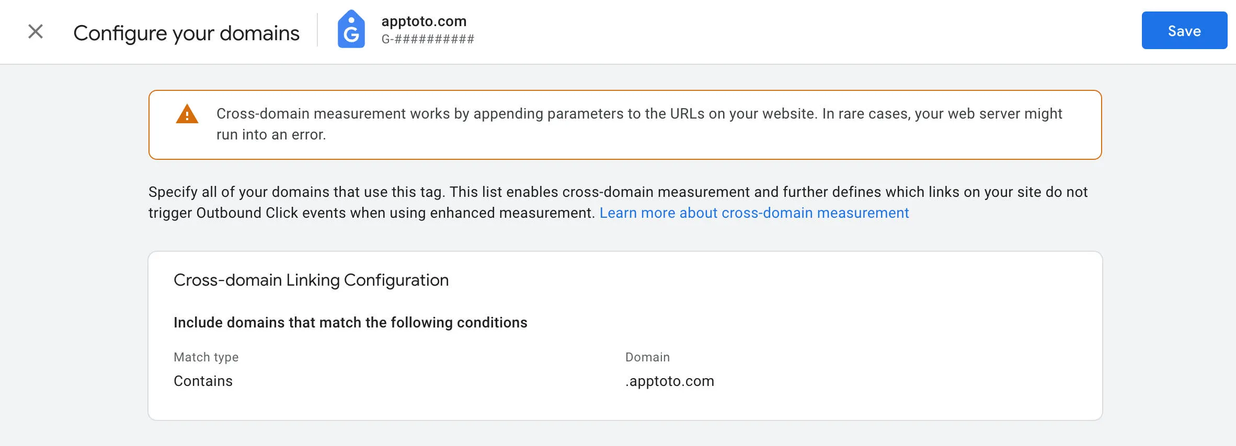Save the cross-domain configuration
Screen dimensions: 1236x446
click(x=1184, y=30)
